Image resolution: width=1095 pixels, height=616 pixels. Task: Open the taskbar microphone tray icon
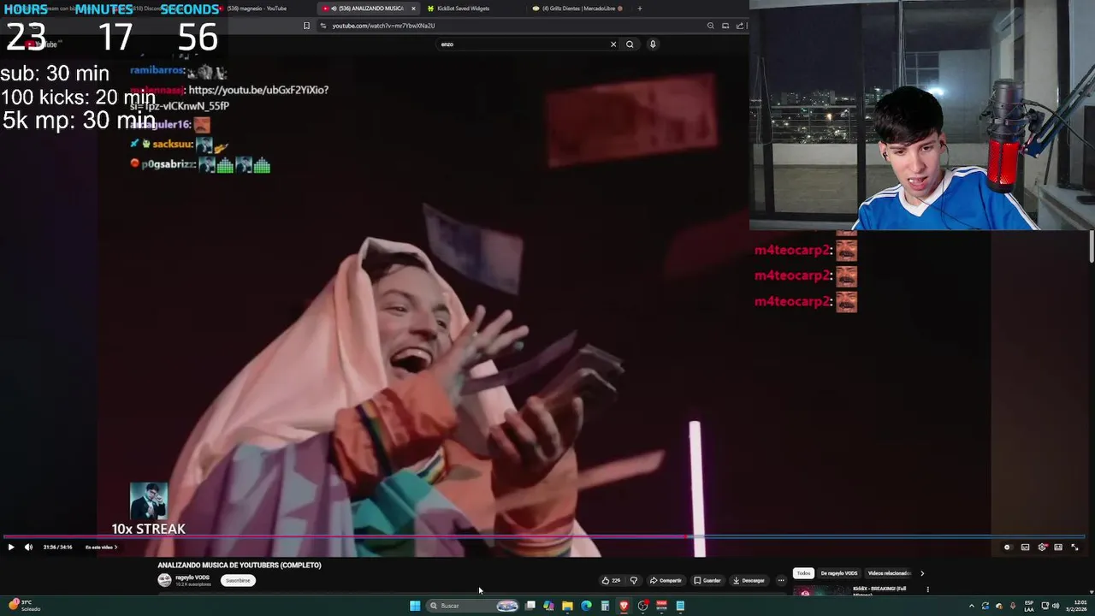click(x=1013, y=606)
